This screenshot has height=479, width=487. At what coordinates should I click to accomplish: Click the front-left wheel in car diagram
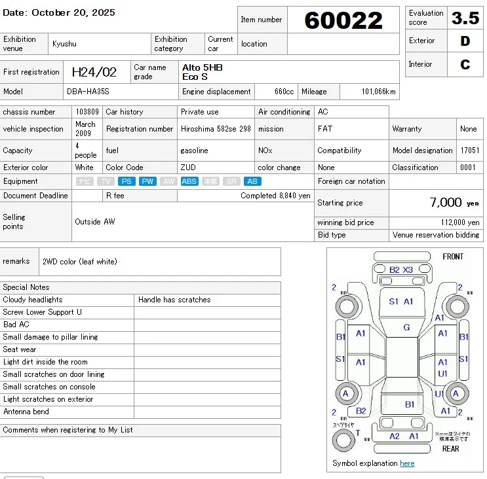347,307
